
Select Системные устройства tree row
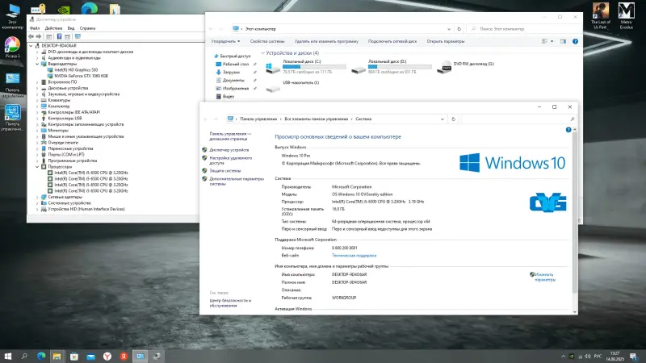pos(69,203)
